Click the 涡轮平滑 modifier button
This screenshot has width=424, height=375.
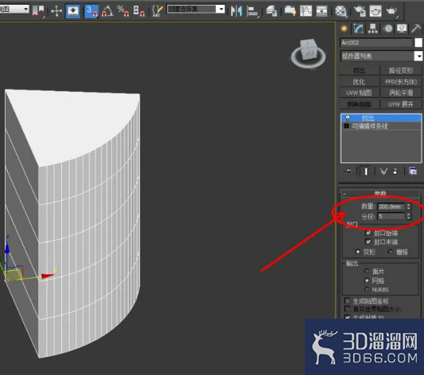(401, 93)
